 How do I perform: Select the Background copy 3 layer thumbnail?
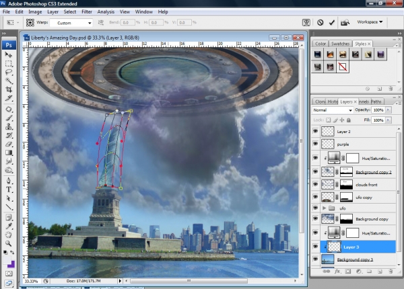(x=328, y=259)
